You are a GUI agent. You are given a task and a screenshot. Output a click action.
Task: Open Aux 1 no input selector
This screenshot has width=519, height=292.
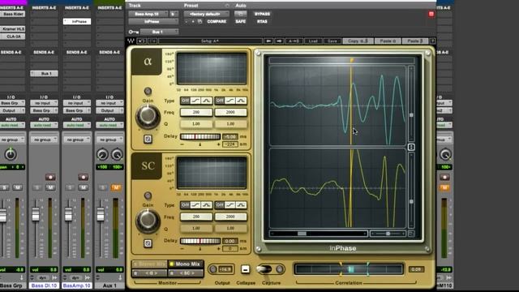109,103
